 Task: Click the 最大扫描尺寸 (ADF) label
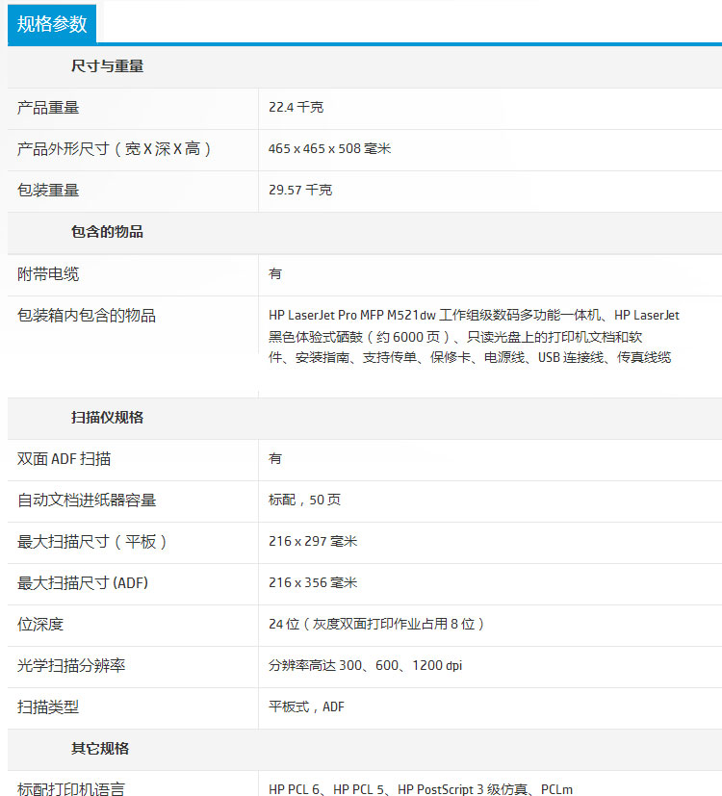(83, 582)
